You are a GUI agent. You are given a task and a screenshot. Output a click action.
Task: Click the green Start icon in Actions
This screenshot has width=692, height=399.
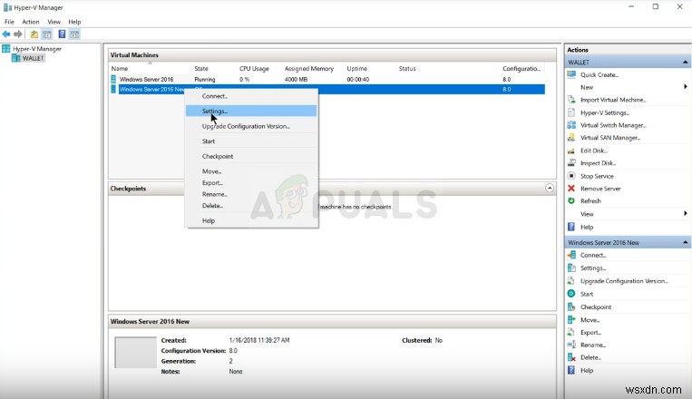571,294
